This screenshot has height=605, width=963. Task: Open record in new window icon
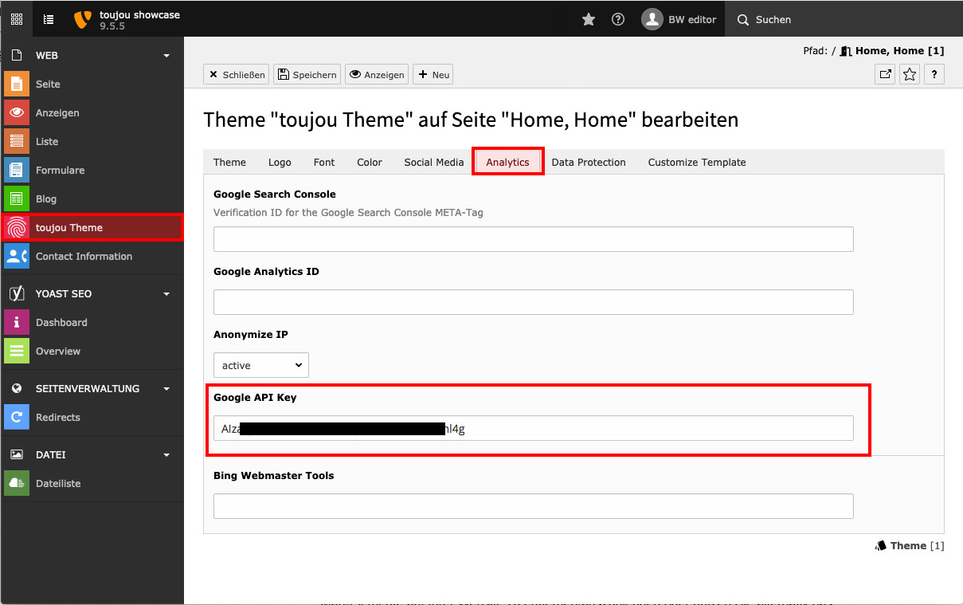885,75
